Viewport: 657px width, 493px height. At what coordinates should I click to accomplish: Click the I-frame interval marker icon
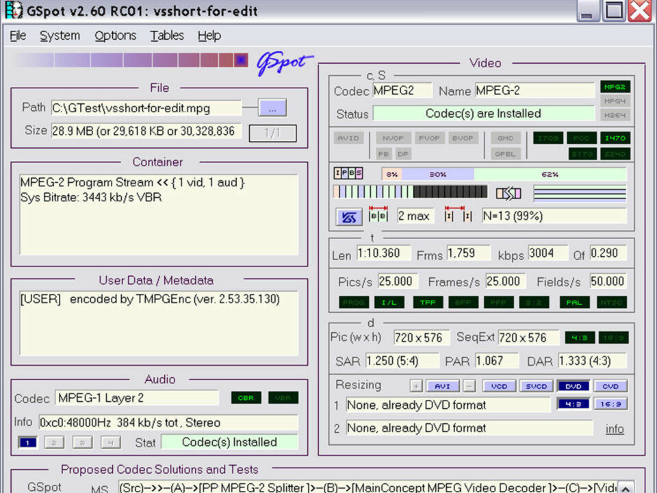click(458, 215)
